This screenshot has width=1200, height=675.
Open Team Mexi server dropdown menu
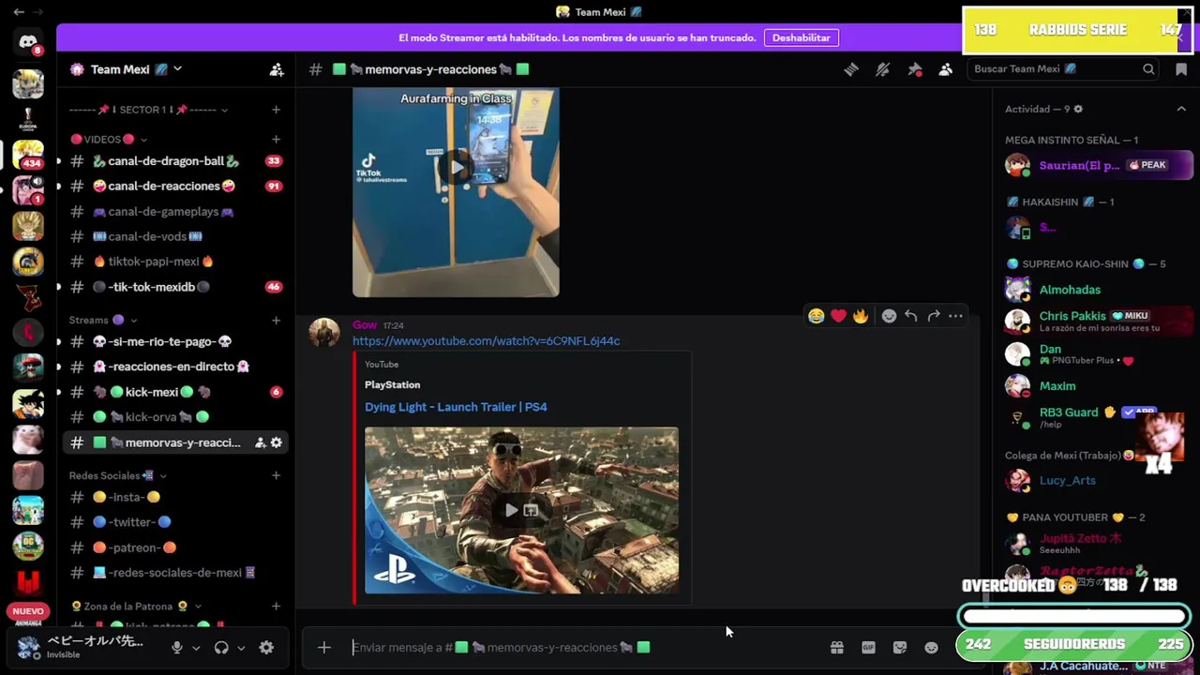177,69
